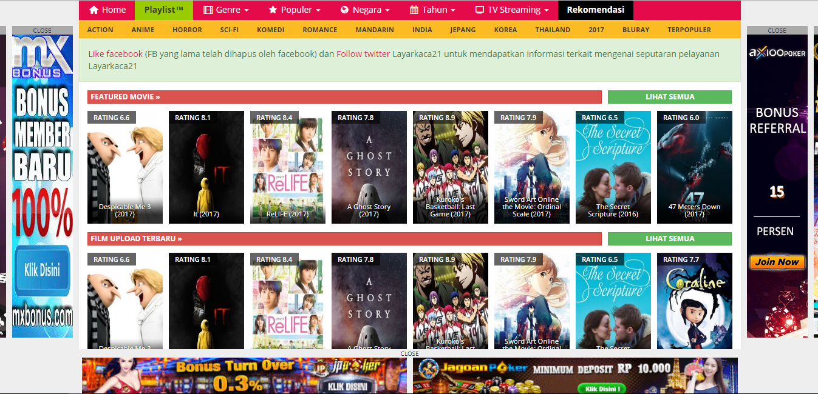Viewport: 818px width, 394px height.
Task: Open featured It (2017) poster
Action: tap(206, 167)
